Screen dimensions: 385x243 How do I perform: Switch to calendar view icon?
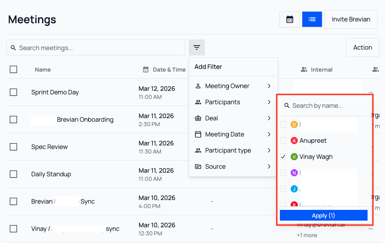290,19
